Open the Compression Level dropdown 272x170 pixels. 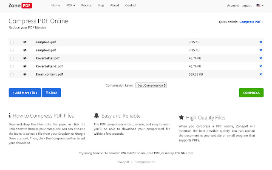pyautogui.click(x=151, y=85)
